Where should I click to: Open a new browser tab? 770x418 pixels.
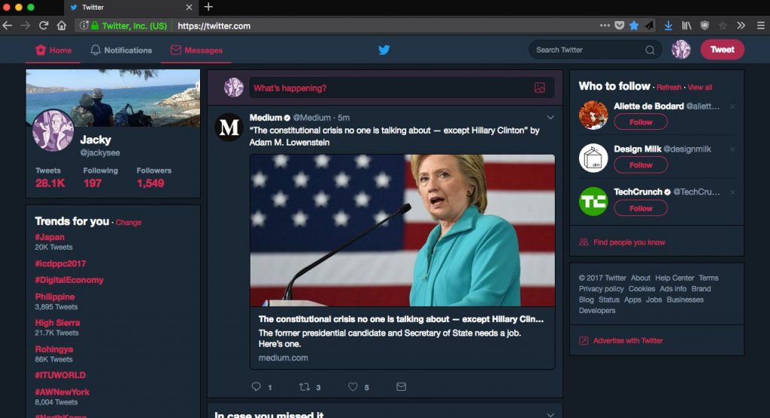point(208,7)
